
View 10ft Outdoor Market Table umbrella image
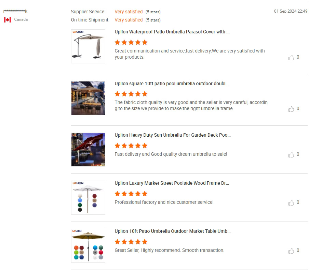[x=88, y=246]
